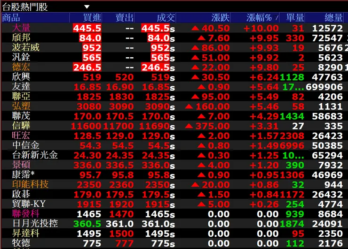Select the 旺宏 stock name
The image size is (348, 249).
[x=21, y=136]
